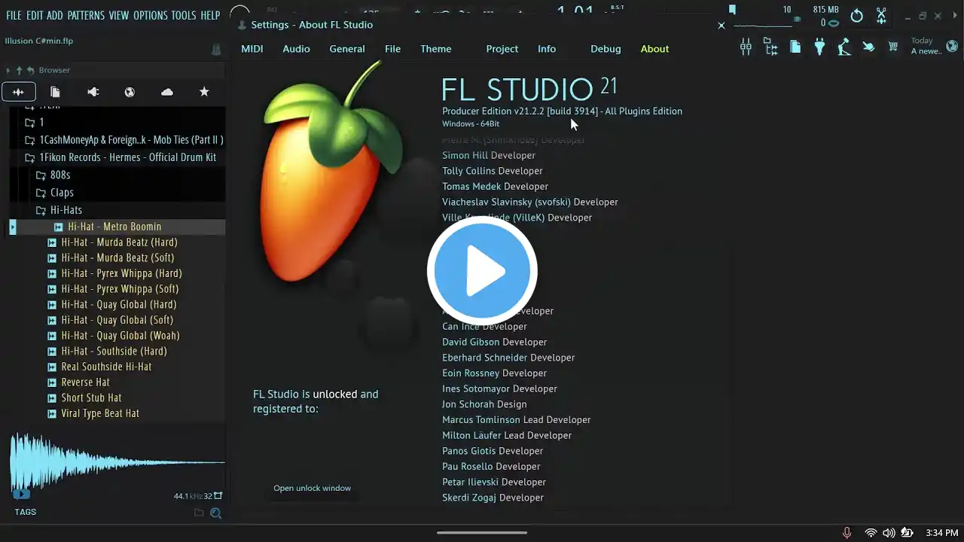Image resolution: width=964 pixels, height=542 pixels.
Task: Click the undo history circular arrow icon
Action: click(x=856, y=16)
